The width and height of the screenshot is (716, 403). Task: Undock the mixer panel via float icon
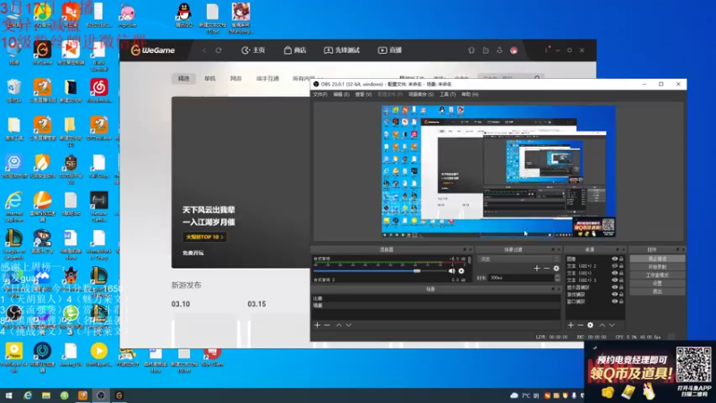(x=465, y=250)
